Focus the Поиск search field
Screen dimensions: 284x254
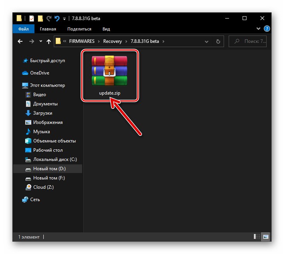pyautogui.click(x=247, y=41)
